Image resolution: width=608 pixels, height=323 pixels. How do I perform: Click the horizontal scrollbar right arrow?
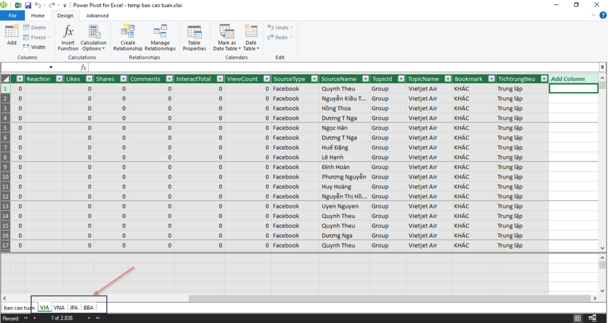pyautogui.click(x=594, y=298)
